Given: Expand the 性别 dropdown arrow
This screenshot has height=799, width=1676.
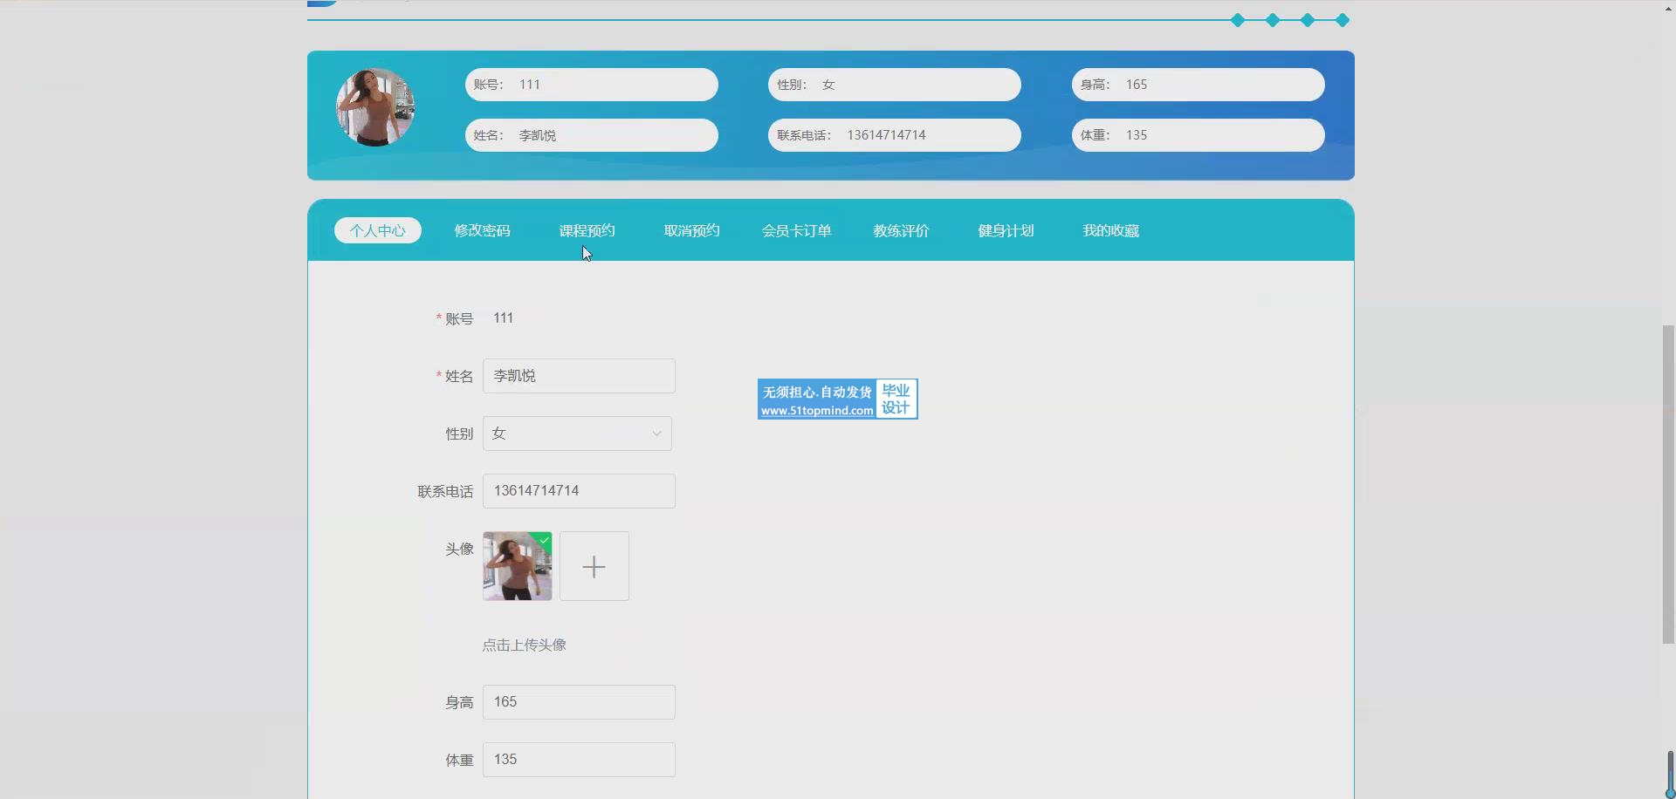Looking at the screenshot, I should click(x=656, y=434).
